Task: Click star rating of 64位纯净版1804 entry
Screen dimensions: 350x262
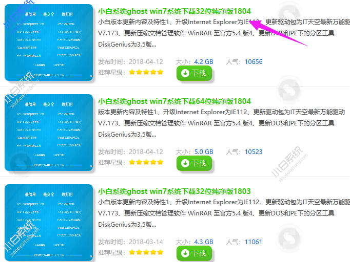Action: pyautogui.click(x=146, y=162)
